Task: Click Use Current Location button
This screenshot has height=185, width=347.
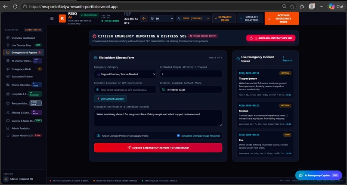Action: 110,99
